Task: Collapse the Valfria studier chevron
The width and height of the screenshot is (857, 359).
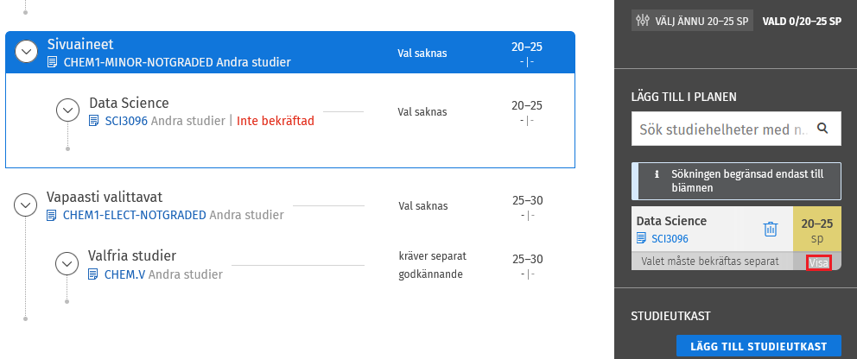Action: [x=67, y=263]
